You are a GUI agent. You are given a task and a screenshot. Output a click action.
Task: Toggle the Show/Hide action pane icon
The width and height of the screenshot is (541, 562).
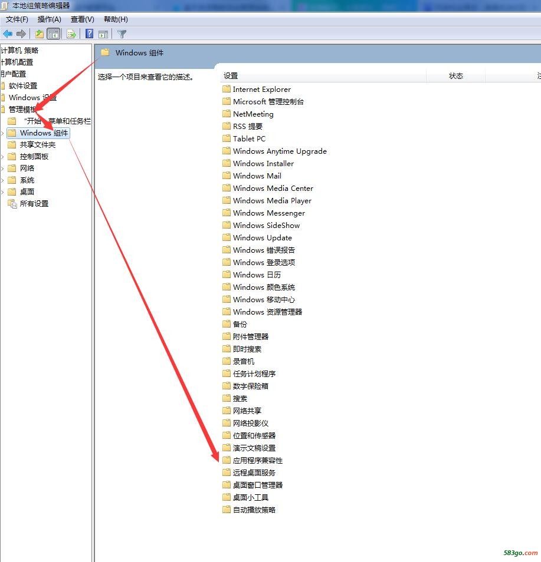click(103, 34)
